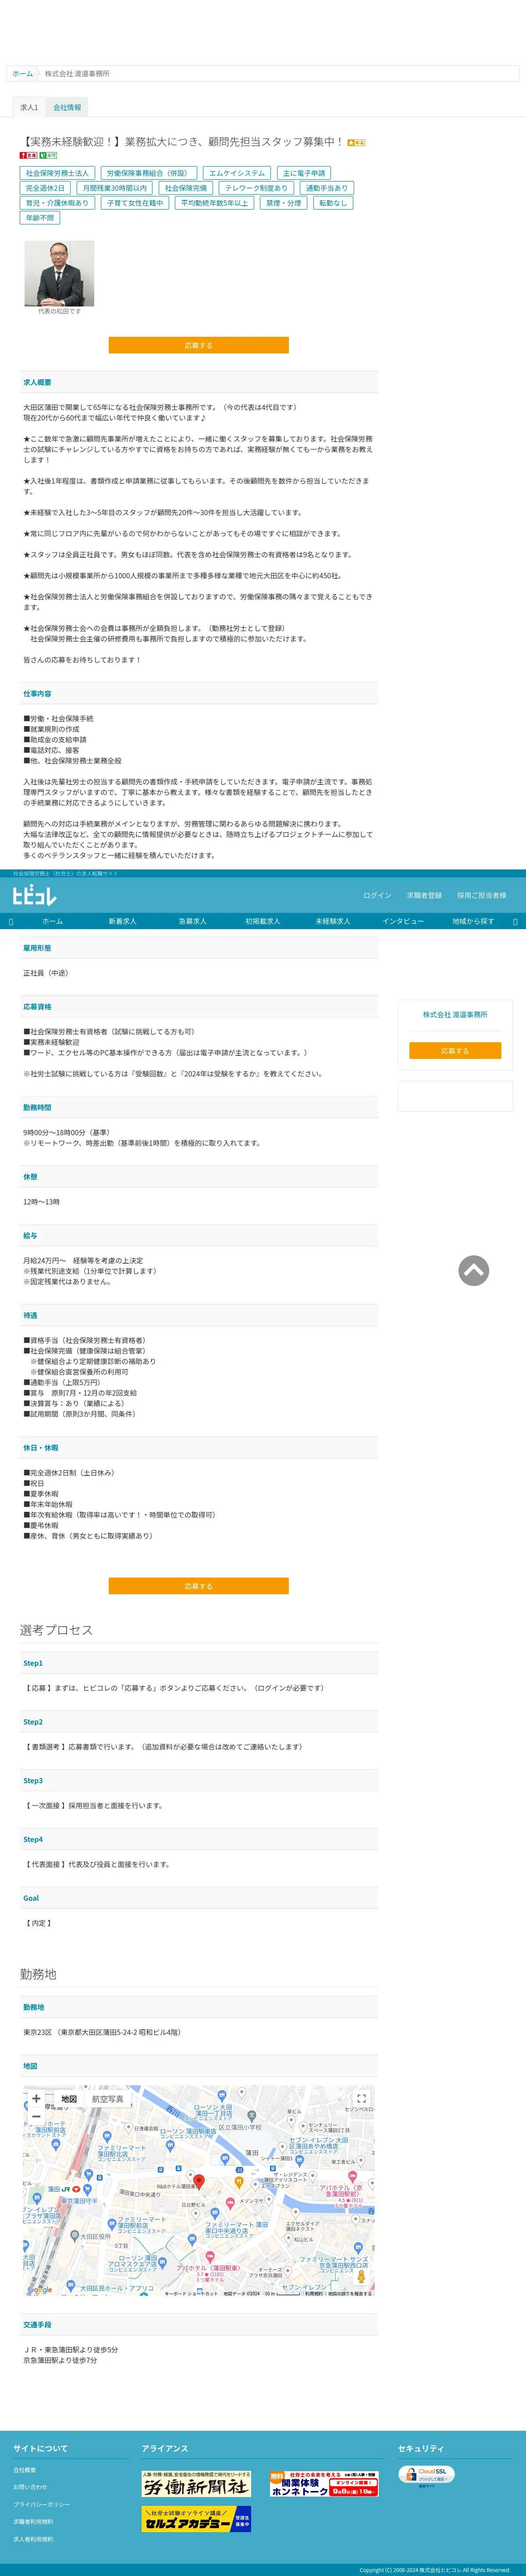The image size is (526, 2576).
Task: Toggle fullscreen map view
Action: pyautogui.click(x=361, y=2099)
